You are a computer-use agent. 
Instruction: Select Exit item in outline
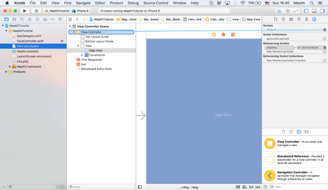click(84, 64)
